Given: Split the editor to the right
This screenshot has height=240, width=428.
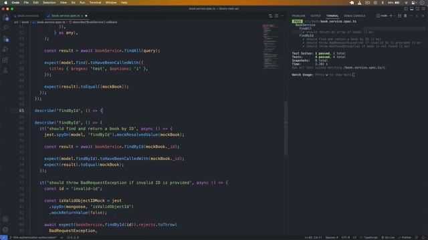Looking at the screenshot, I should click(276, 16).
